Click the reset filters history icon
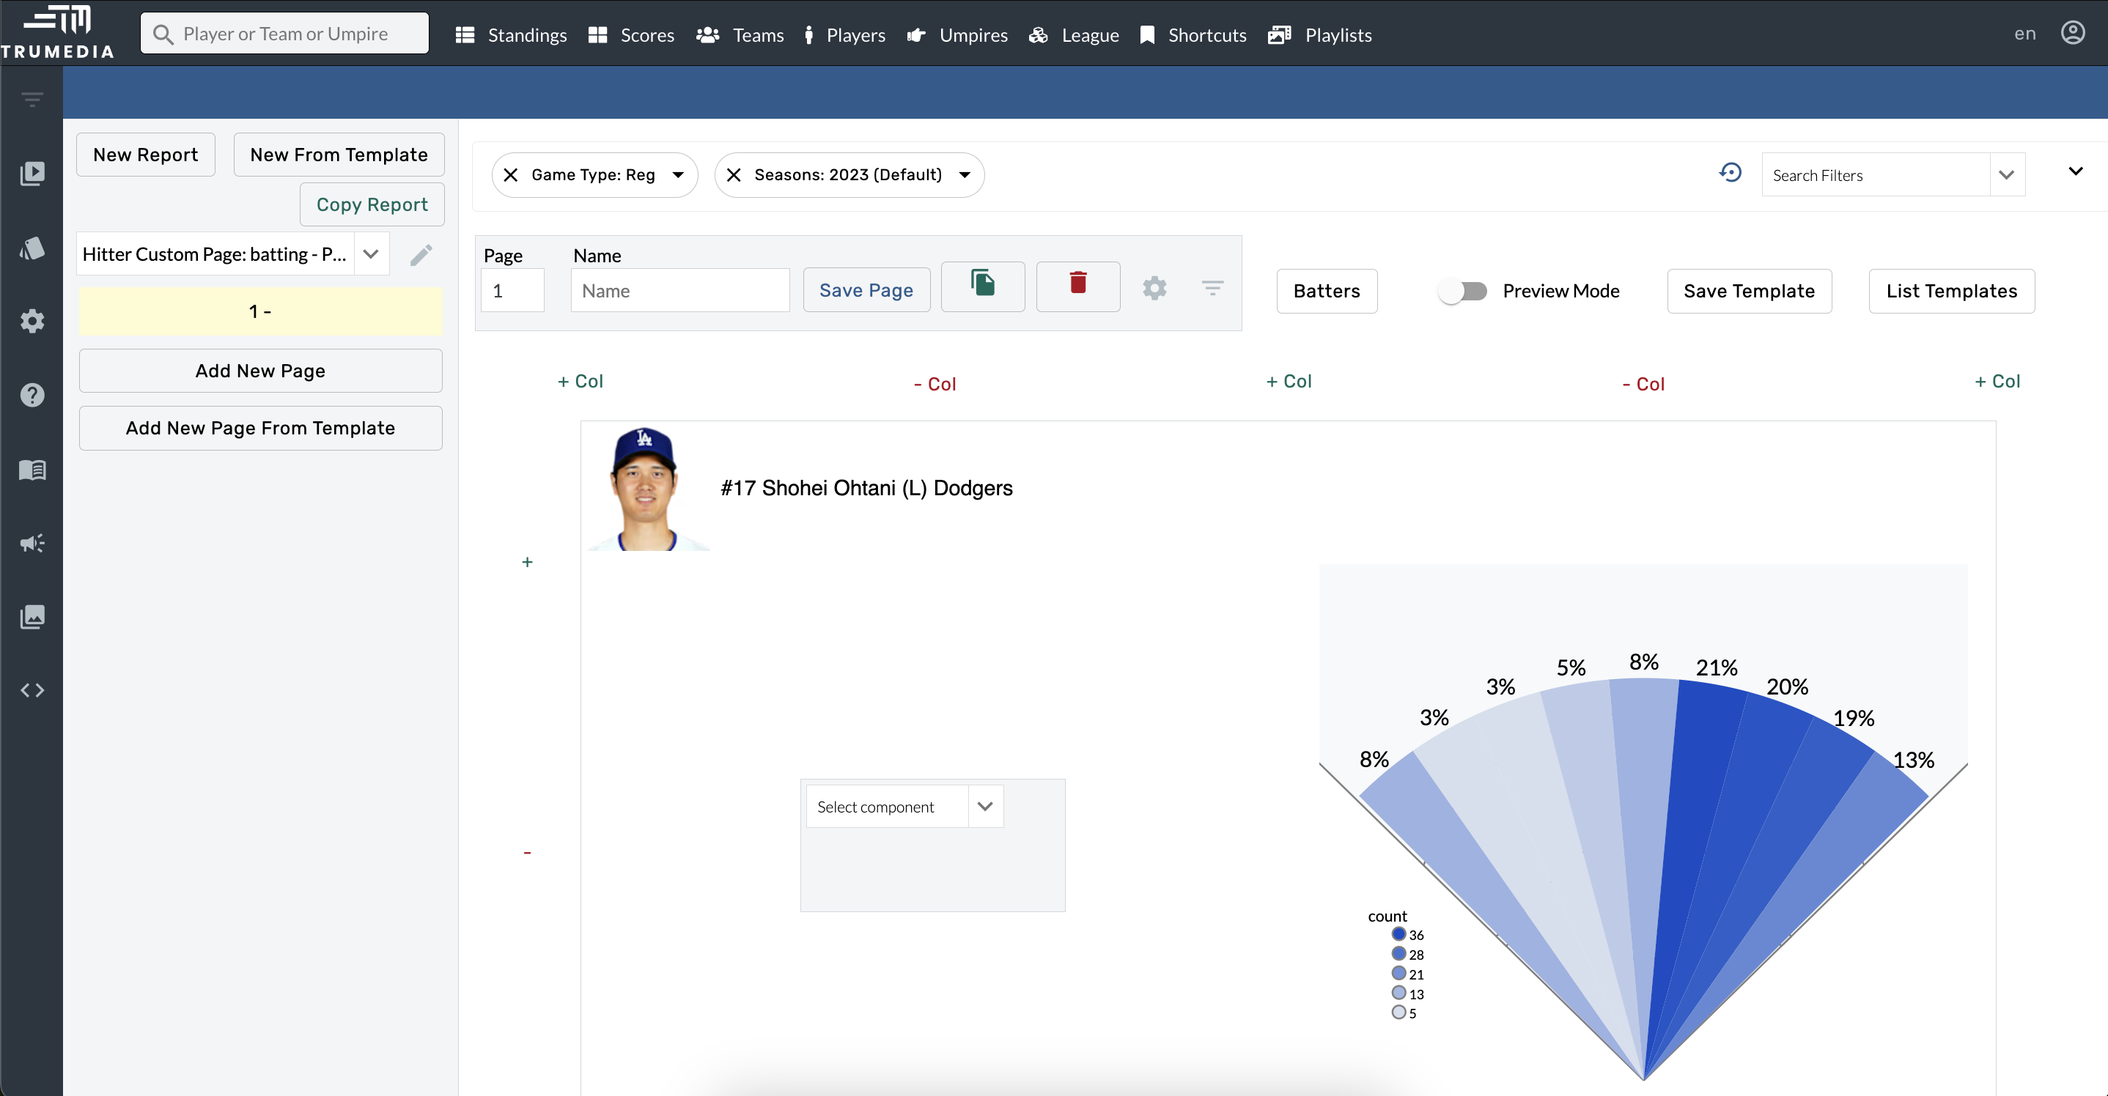This screenshot has height=1096, width=2108. point(1730,174)
